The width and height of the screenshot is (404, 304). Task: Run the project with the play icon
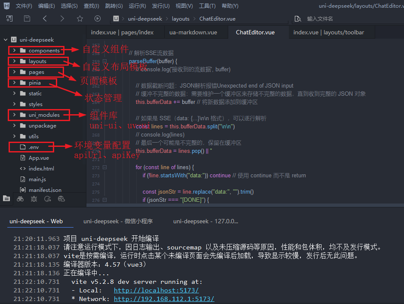[98, 18]
